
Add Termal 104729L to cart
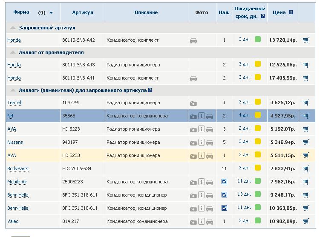(306, 103)
